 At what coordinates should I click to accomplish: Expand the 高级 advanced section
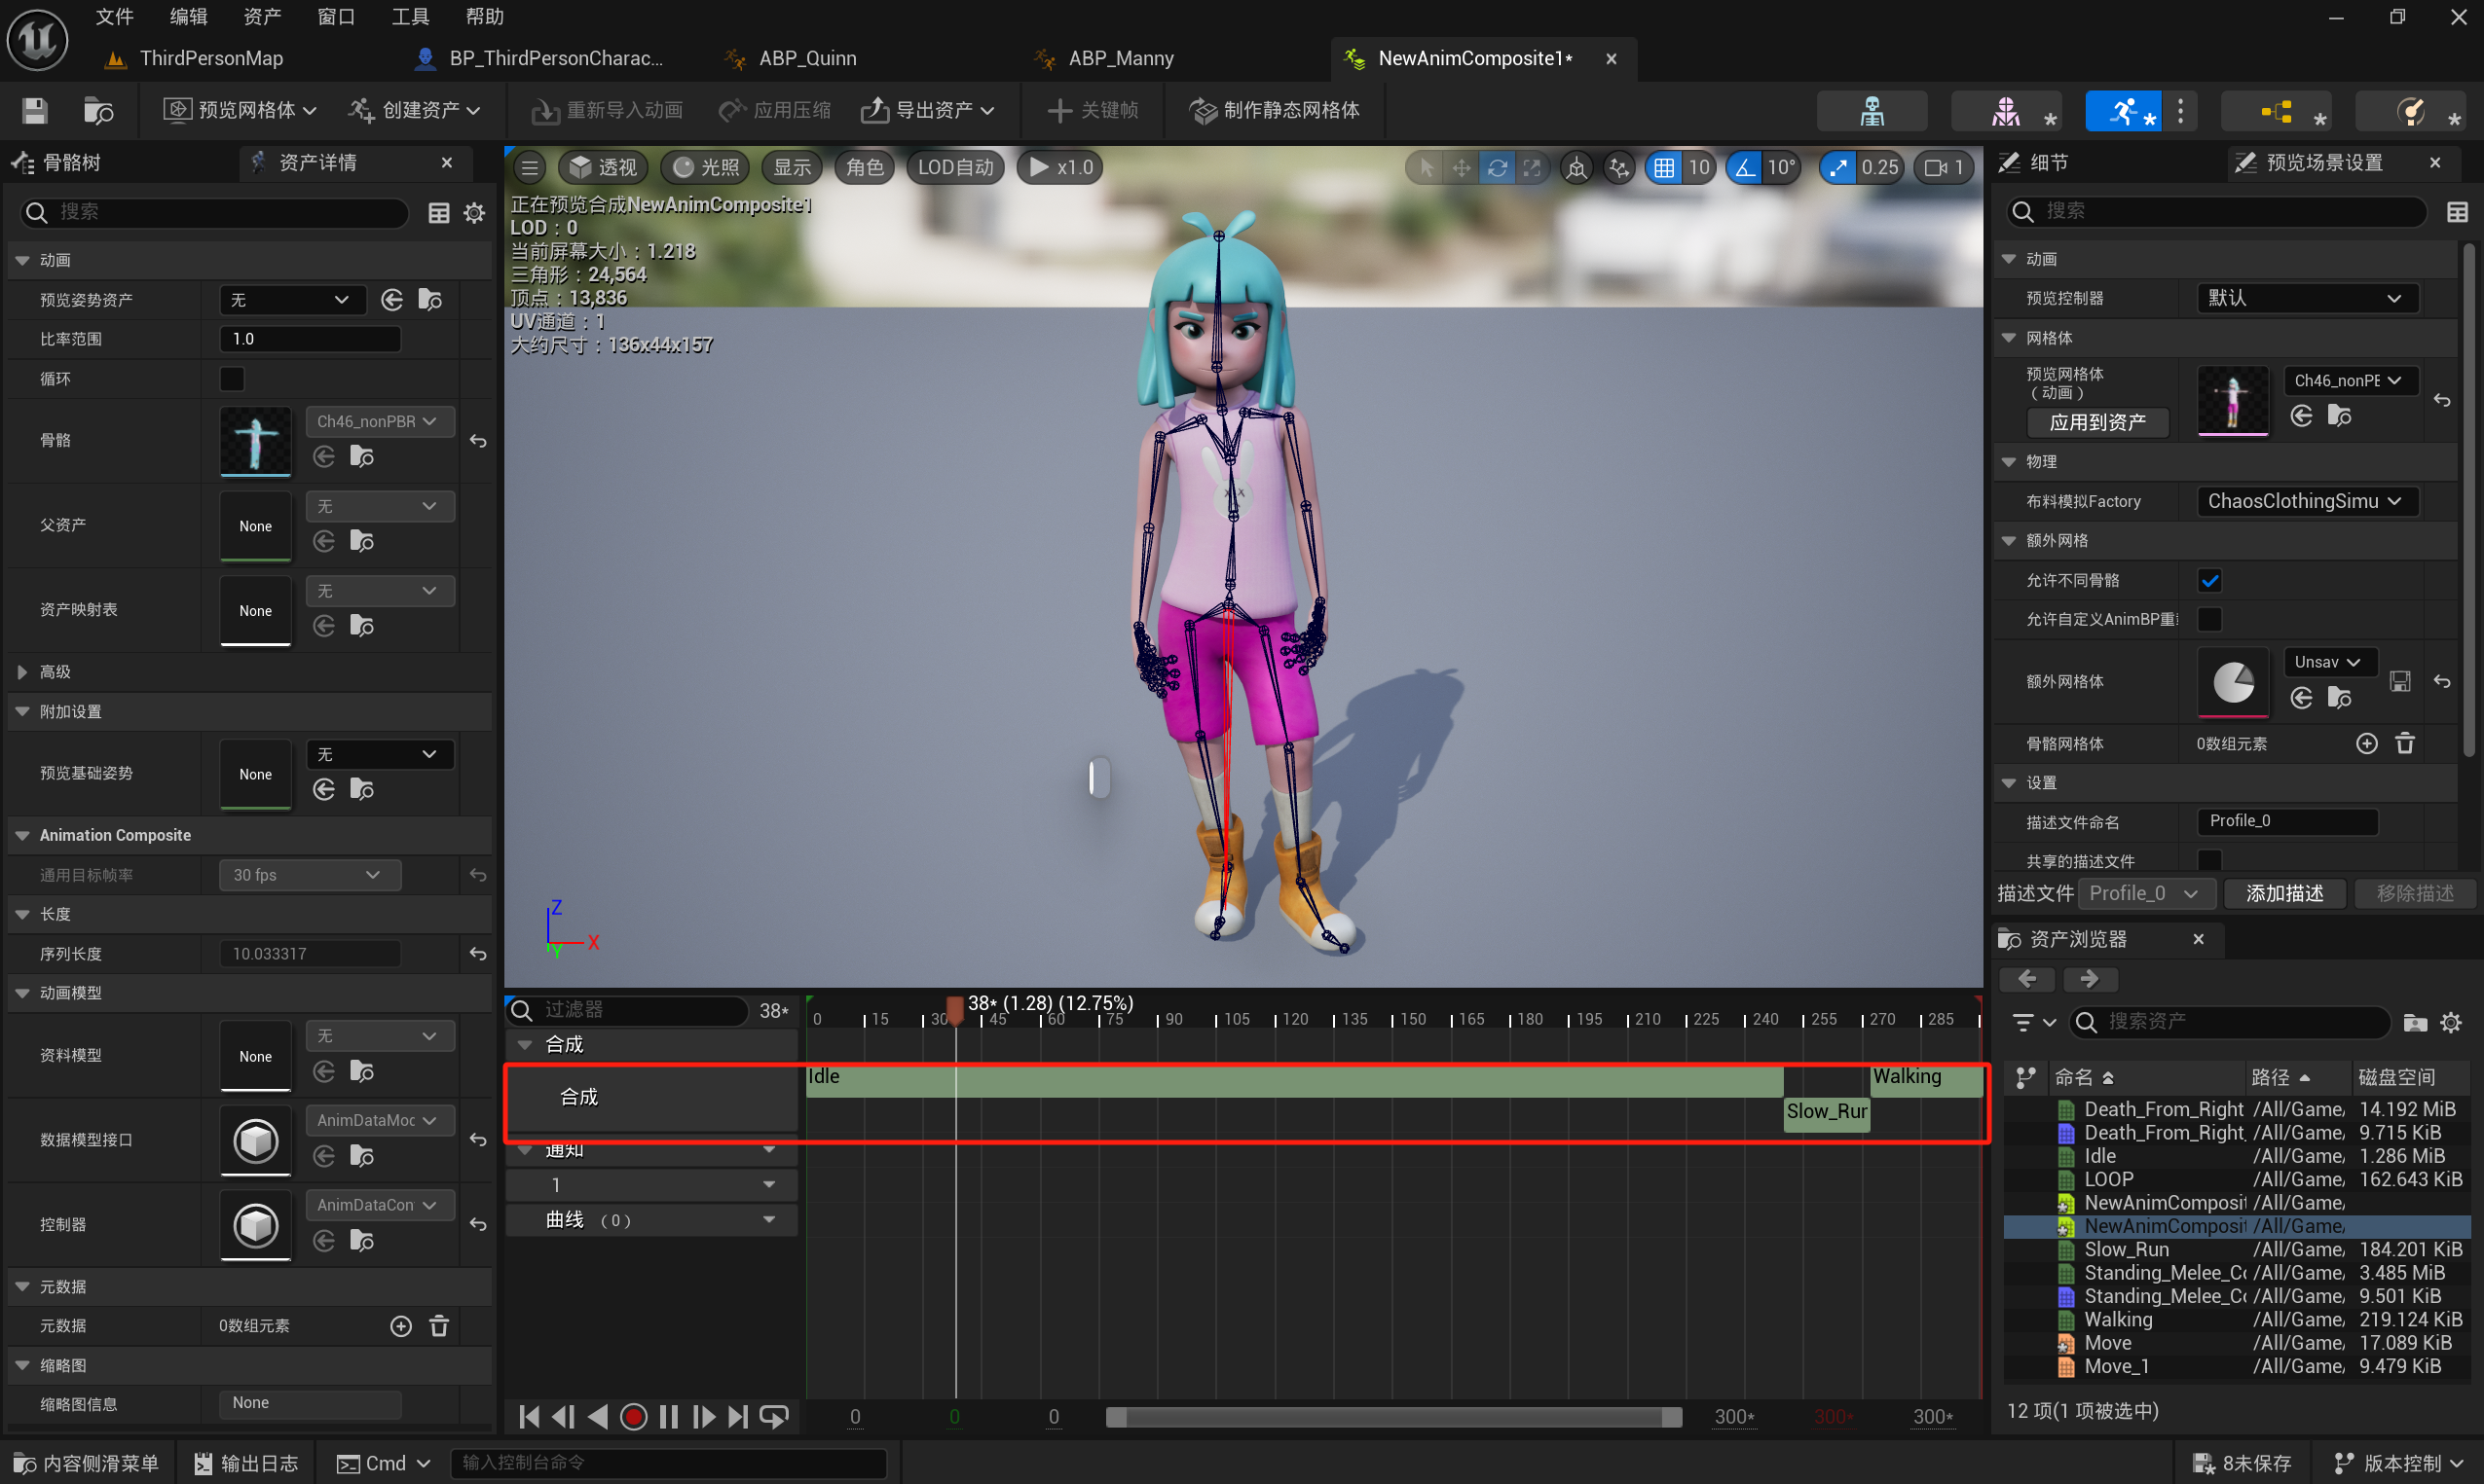click(x=23, y=672)
